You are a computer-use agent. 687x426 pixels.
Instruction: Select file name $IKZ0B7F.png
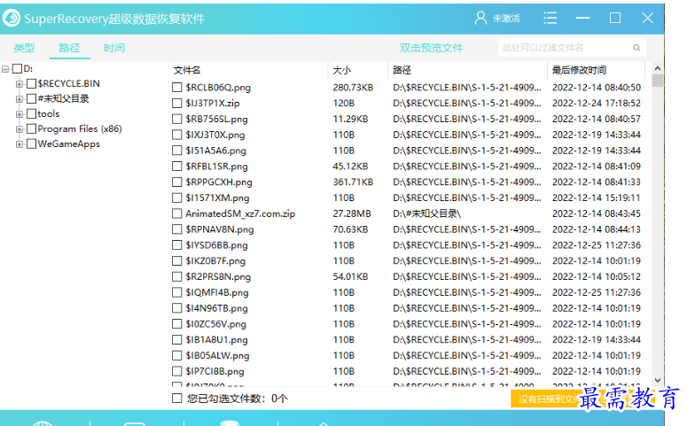[x=215, y=261]
